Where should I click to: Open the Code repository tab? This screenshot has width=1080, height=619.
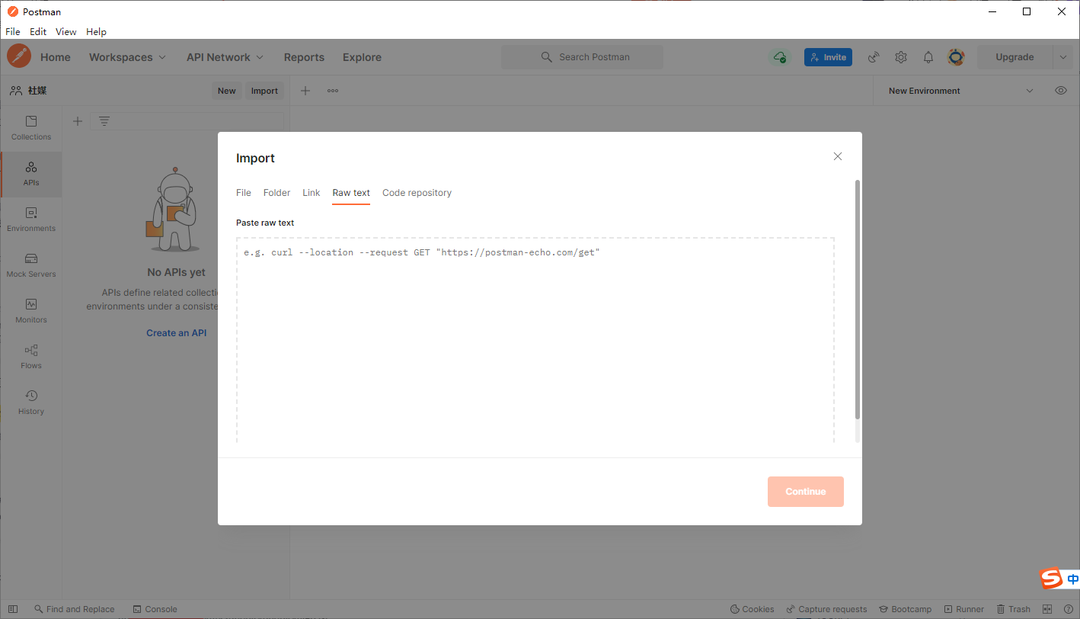click(417, 193)
